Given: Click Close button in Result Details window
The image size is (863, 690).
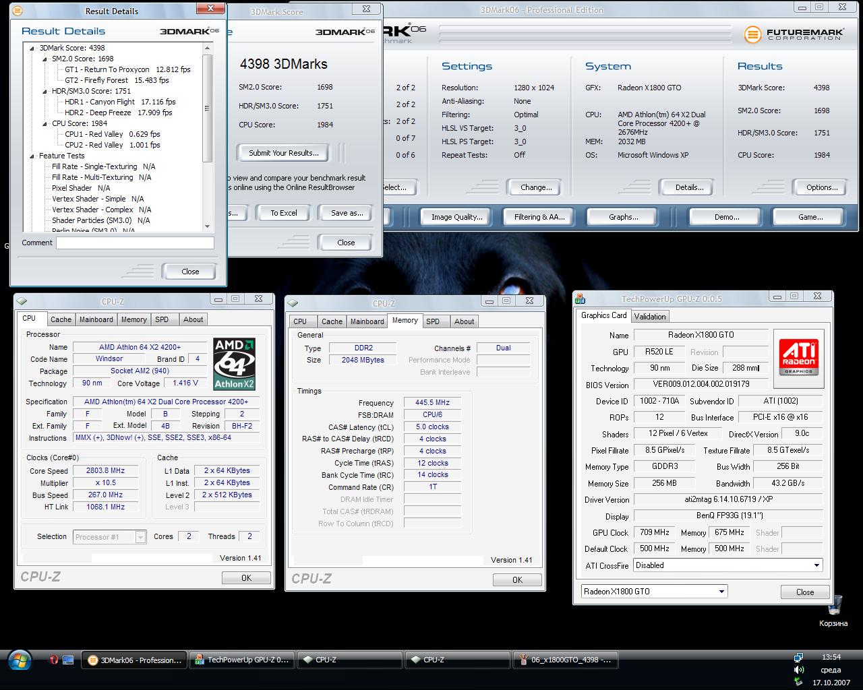Looking at the screenshot, I should (x=190, y=272).
